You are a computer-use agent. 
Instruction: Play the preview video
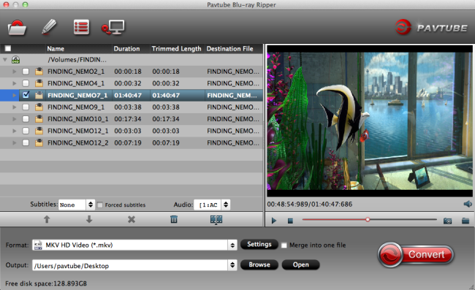(x=274, y=221)
